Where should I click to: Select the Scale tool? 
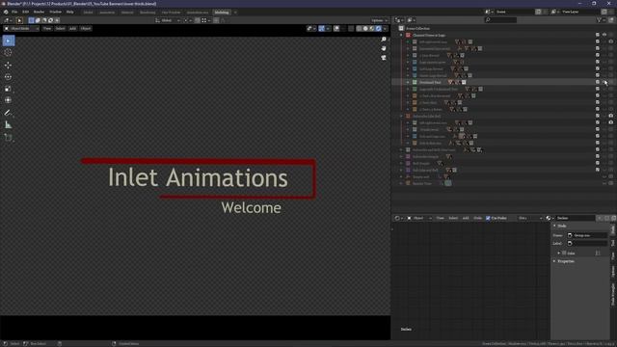tap(9, 89)
